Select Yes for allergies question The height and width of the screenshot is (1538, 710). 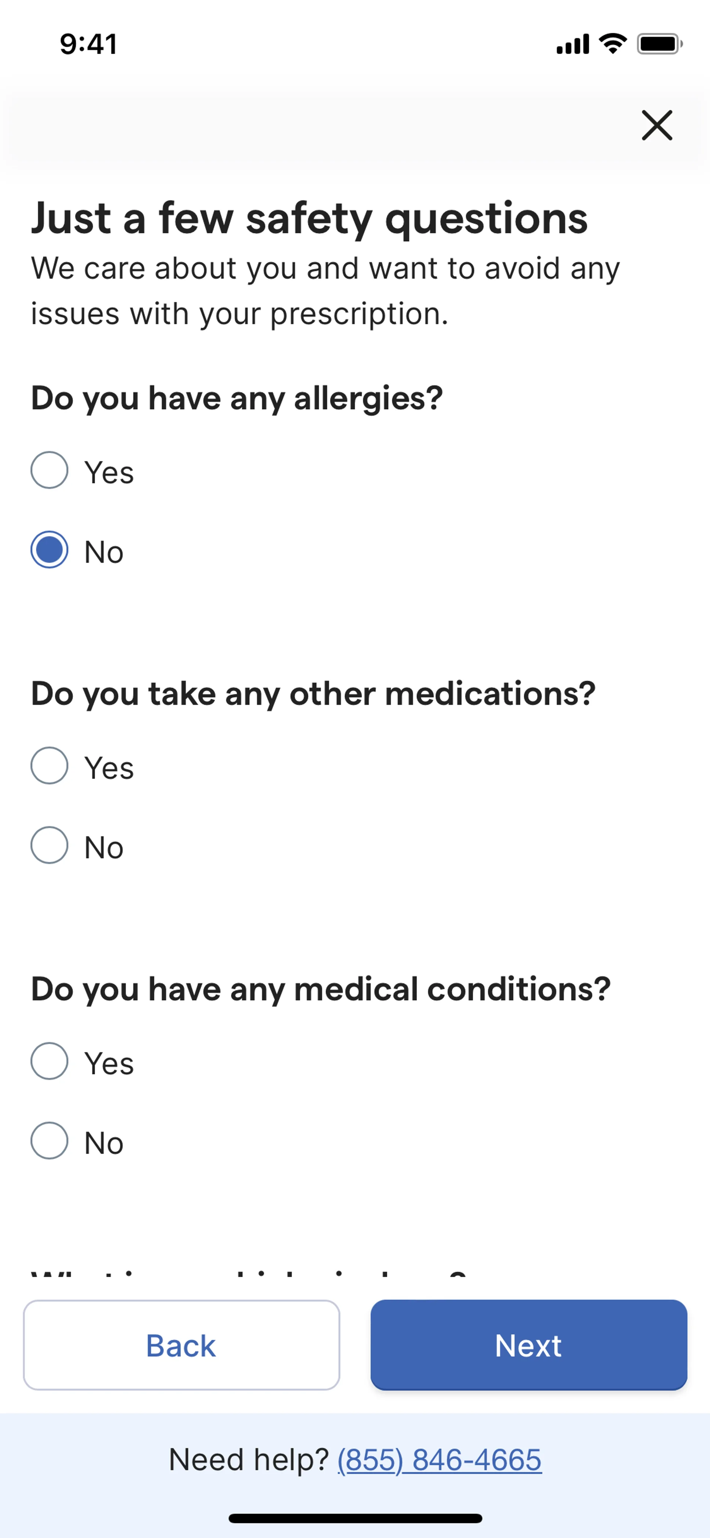tap(50, 471)
